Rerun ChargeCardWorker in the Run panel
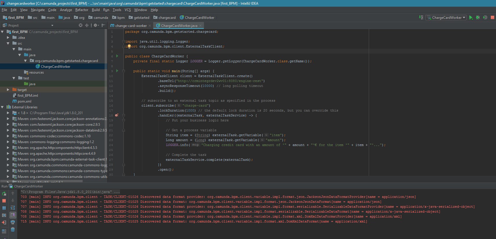The height and width of the screenshot is (239, 496). (4, 194)
